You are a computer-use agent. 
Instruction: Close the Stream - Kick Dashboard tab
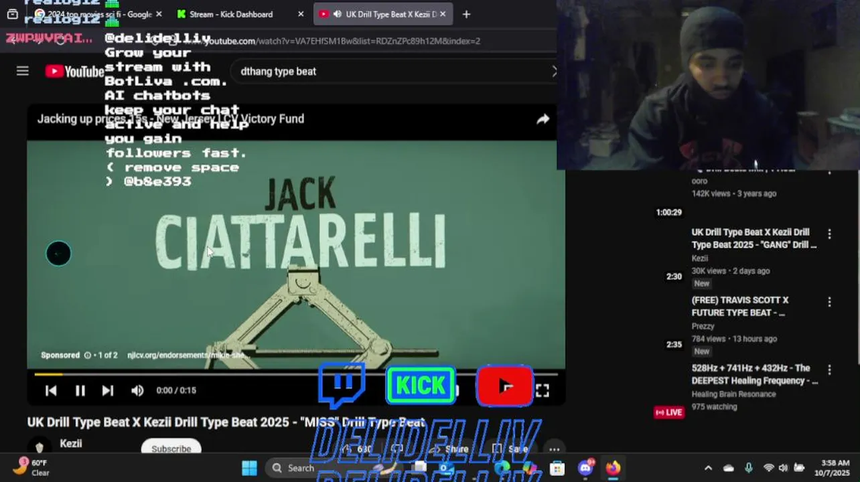pyautogui.click(x=300, y=14)
